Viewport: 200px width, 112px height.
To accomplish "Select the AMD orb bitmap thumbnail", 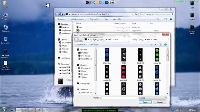I will (x=123, y=55).
